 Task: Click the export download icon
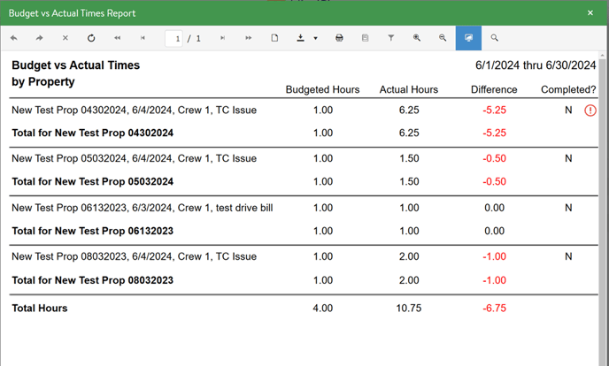(301, 39)
